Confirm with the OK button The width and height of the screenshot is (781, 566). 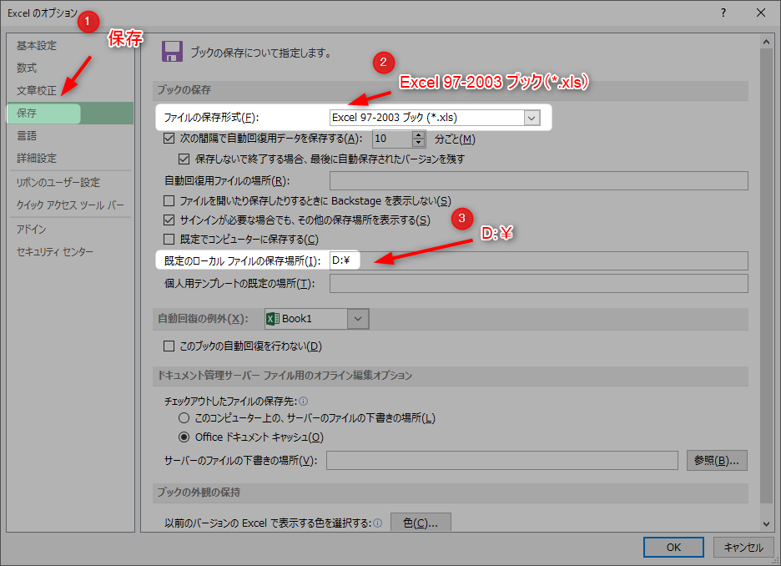(673, 547)
